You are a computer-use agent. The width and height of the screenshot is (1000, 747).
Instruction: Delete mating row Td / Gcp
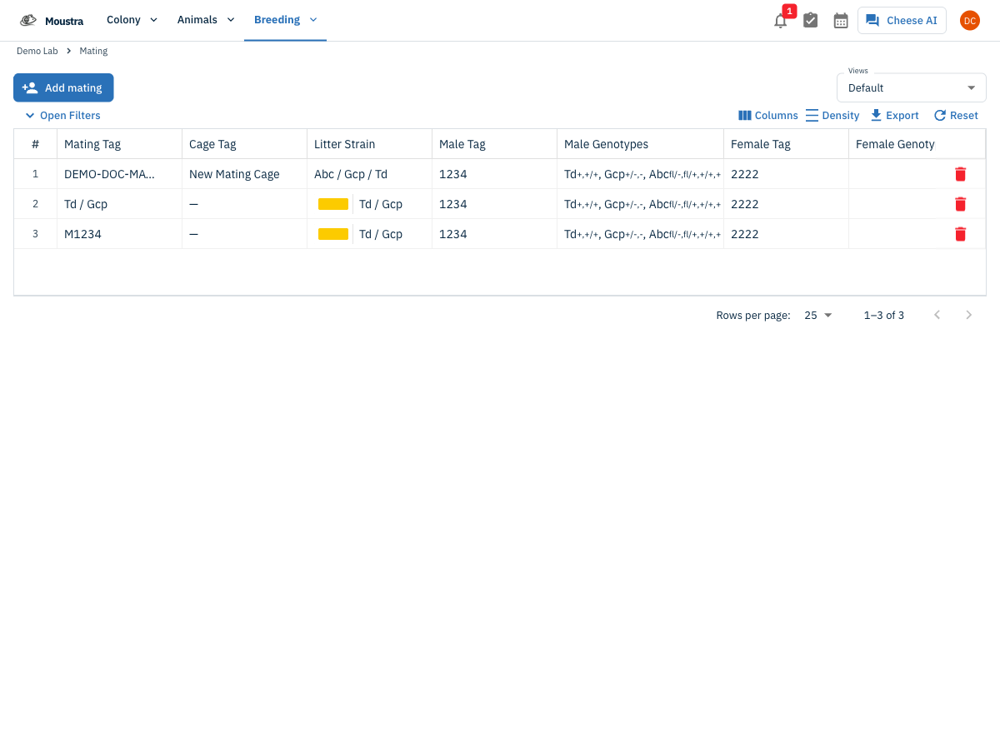[x=960, y=204]
